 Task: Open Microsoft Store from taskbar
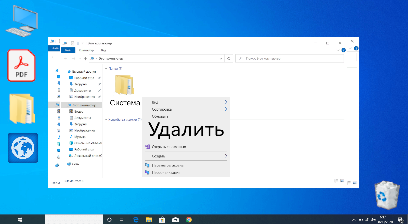162,220
